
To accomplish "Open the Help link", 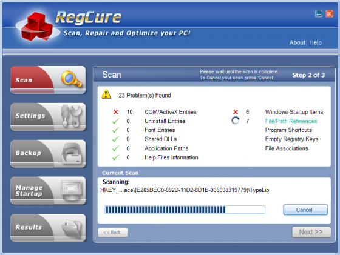I will point(315,42).
